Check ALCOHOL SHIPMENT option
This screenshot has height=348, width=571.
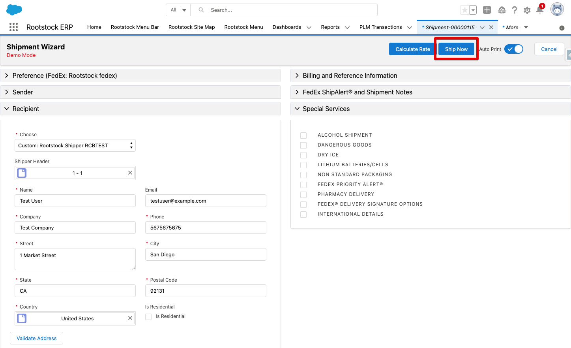tap(303, 135)
